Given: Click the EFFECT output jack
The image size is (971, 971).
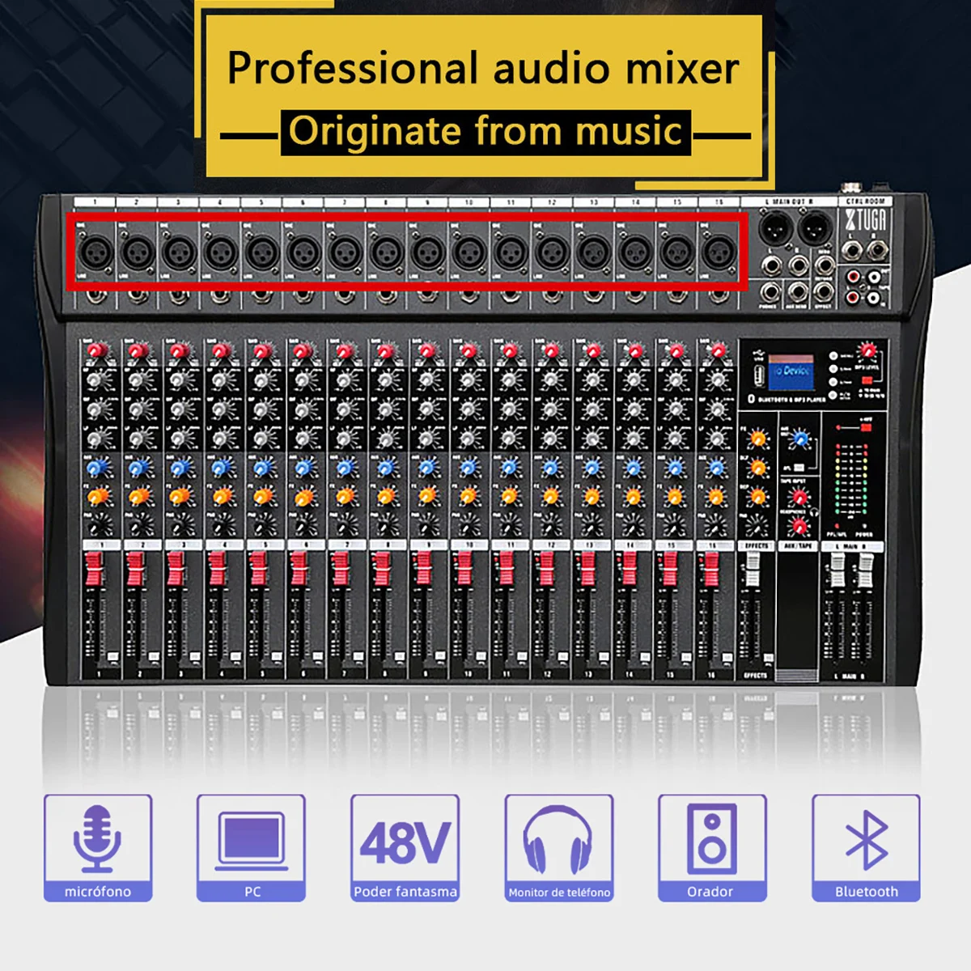Looking at the screenshot, I should point(824,290).
